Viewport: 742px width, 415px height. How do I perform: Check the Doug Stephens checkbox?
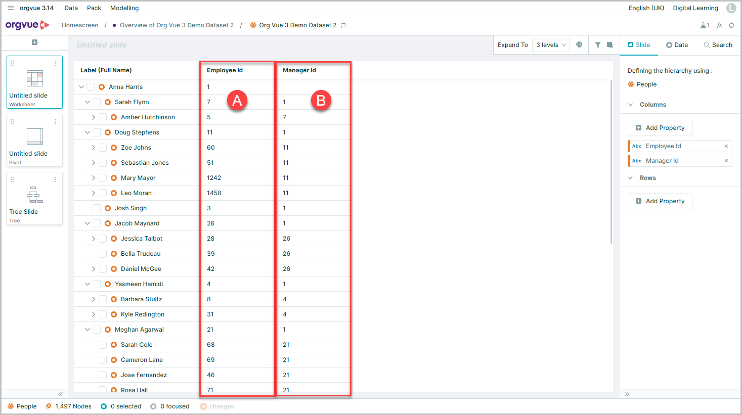pos(97,132)
